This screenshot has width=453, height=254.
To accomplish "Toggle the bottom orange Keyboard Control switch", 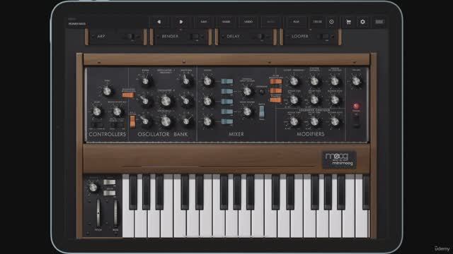I will point(275,100).
